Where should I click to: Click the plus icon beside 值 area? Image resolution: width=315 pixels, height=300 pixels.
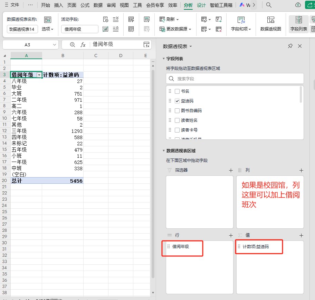pos(301,235)
